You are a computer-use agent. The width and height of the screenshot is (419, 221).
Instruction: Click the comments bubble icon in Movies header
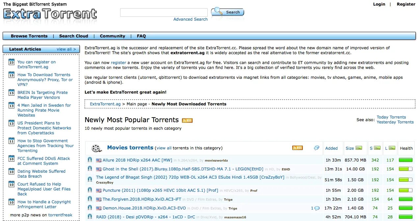pos(317,148)
